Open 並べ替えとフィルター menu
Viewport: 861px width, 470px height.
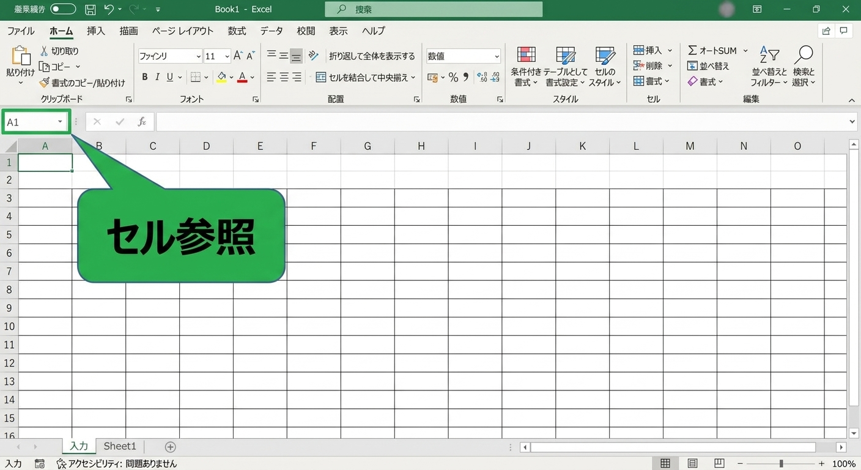pos(769,66)
